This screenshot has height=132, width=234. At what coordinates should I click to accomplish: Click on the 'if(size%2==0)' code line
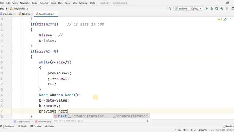point(44,51)
